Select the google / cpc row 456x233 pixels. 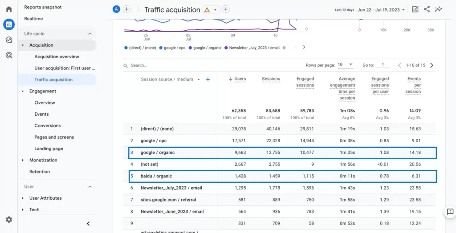pyautogui.click(x=279, y=141)
